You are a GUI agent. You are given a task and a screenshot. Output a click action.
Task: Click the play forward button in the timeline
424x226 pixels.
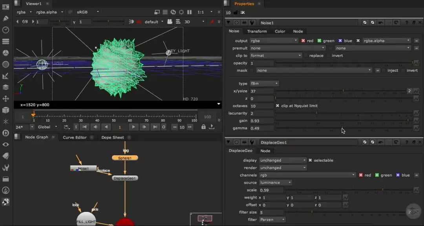(133, 127)
